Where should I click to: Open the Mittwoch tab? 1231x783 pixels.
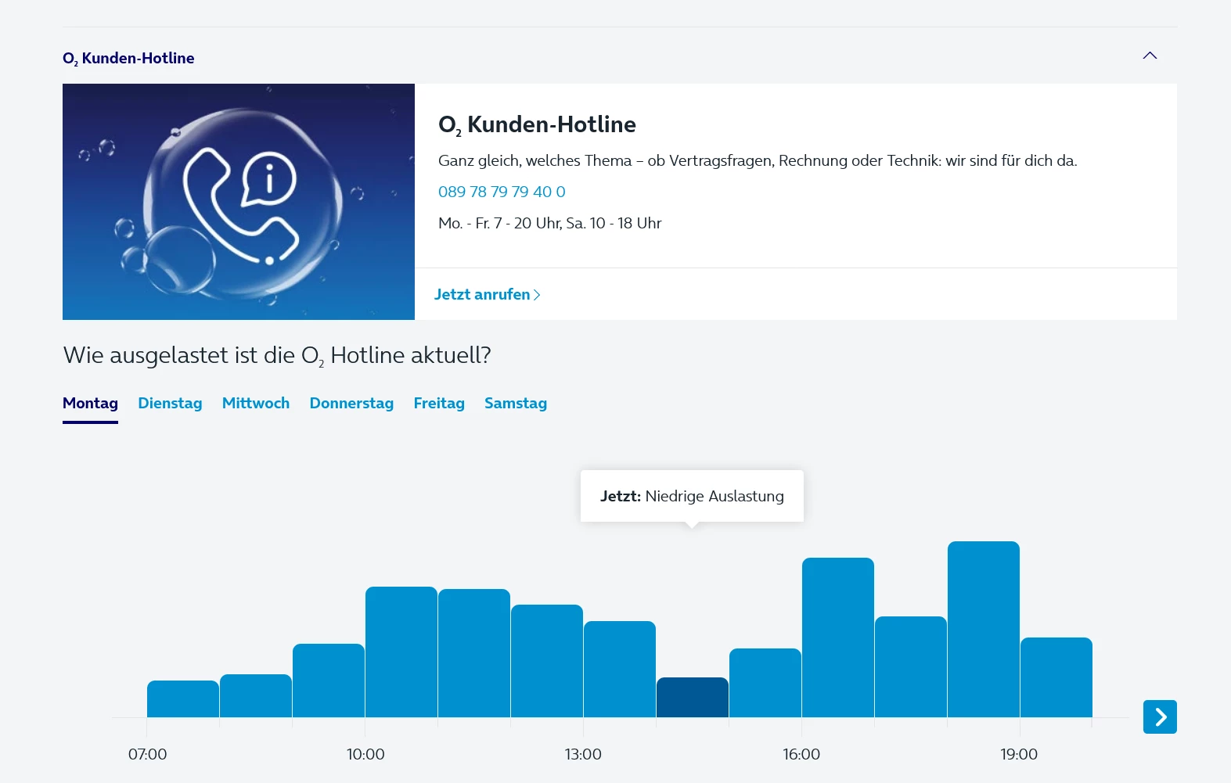[x=256, y=404]
